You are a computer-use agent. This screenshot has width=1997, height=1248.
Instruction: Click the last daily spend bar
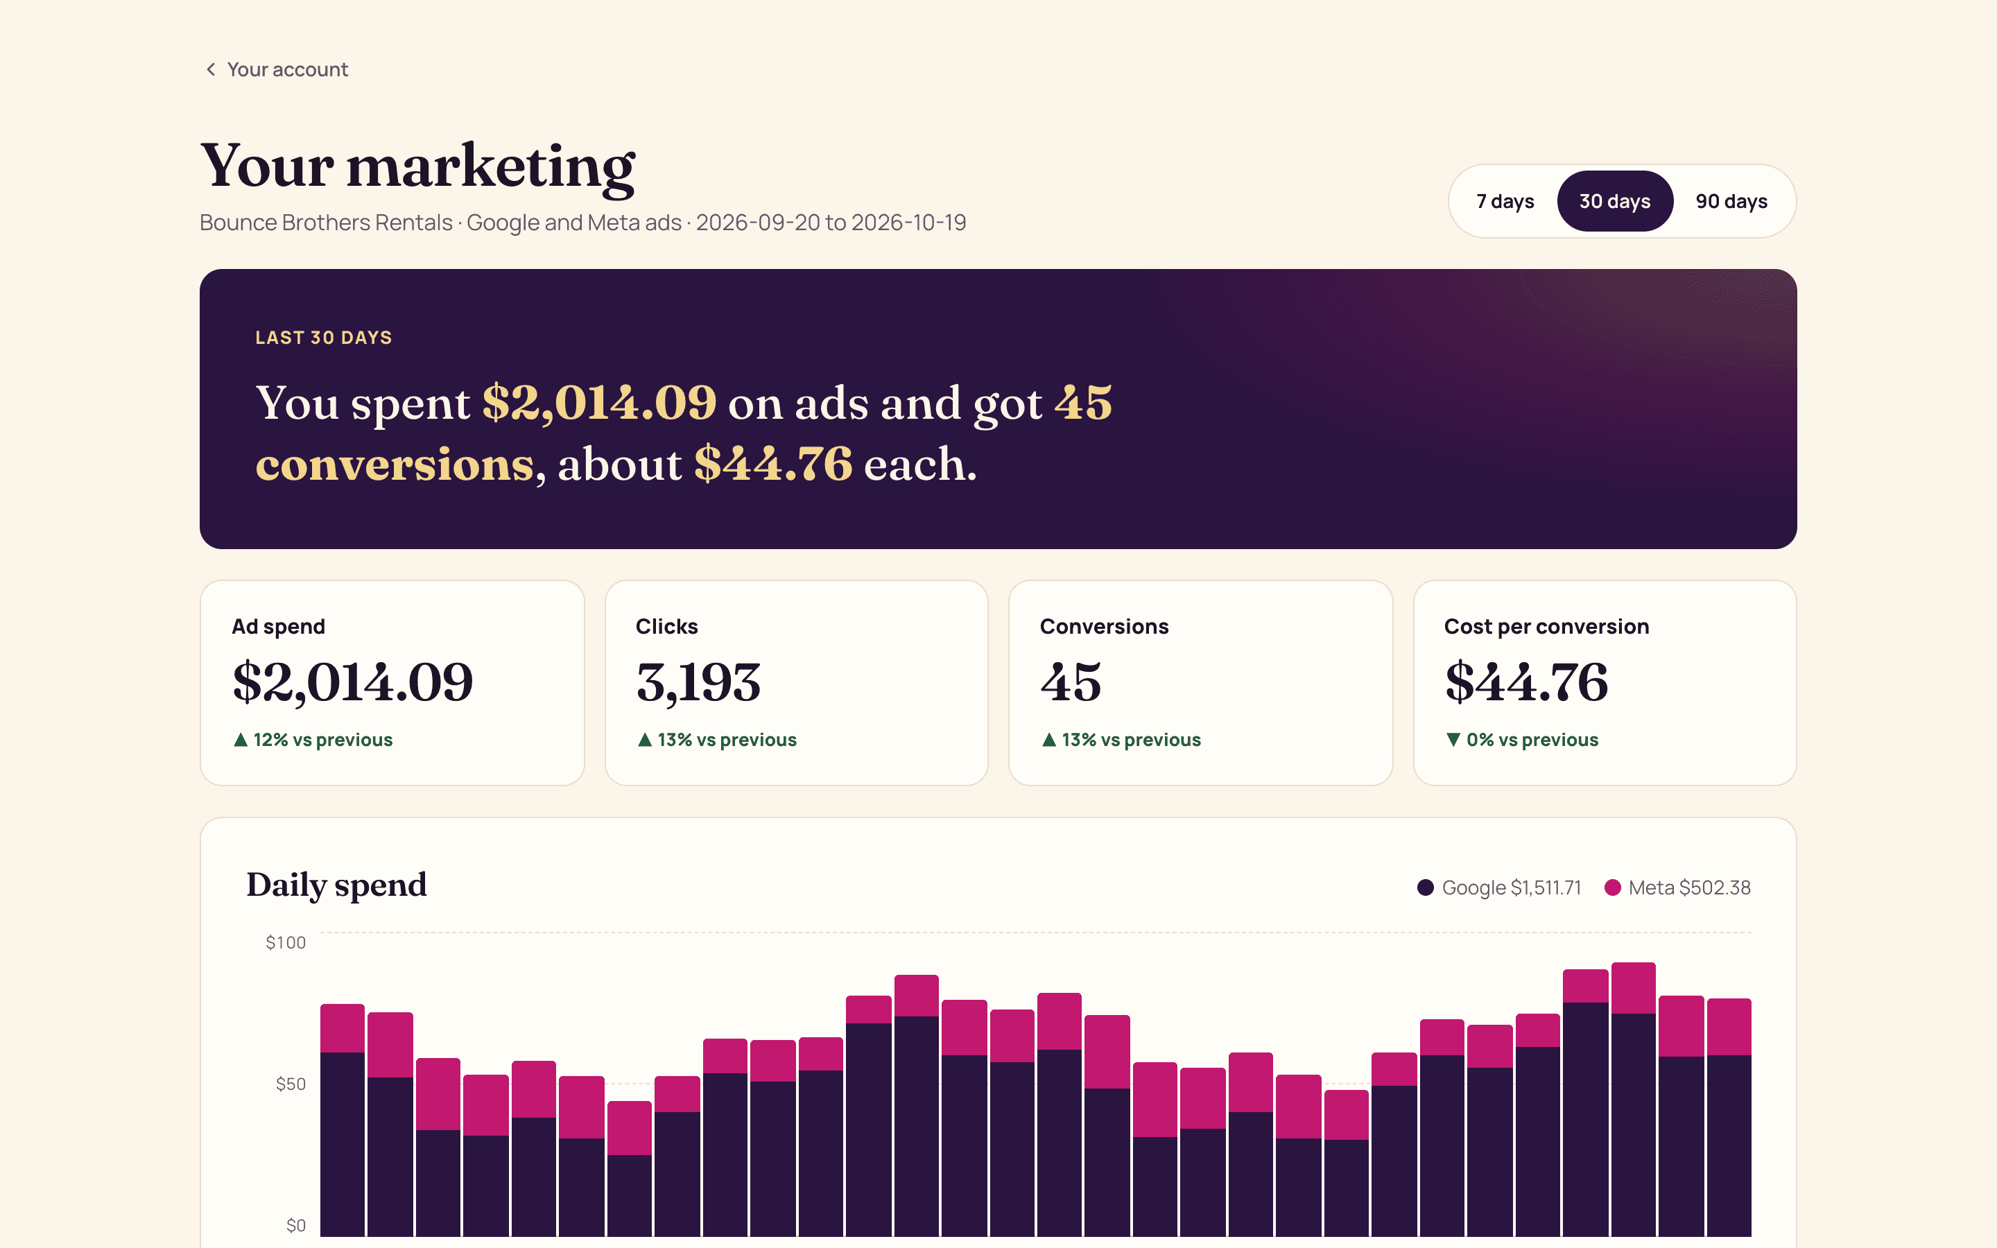[x=1729, y=1118]
